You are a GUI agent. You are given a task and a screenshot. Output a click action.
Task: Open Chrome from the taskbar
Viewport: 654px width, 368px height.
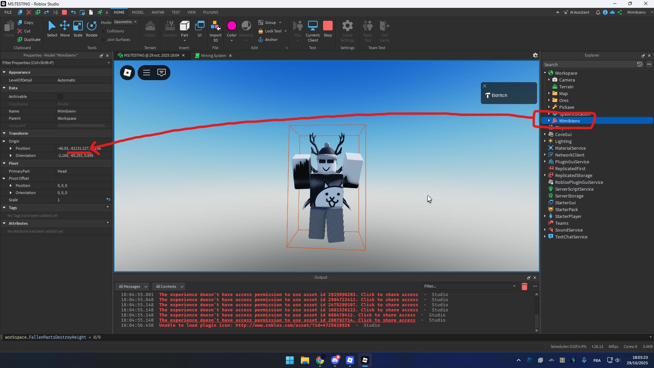320,360
